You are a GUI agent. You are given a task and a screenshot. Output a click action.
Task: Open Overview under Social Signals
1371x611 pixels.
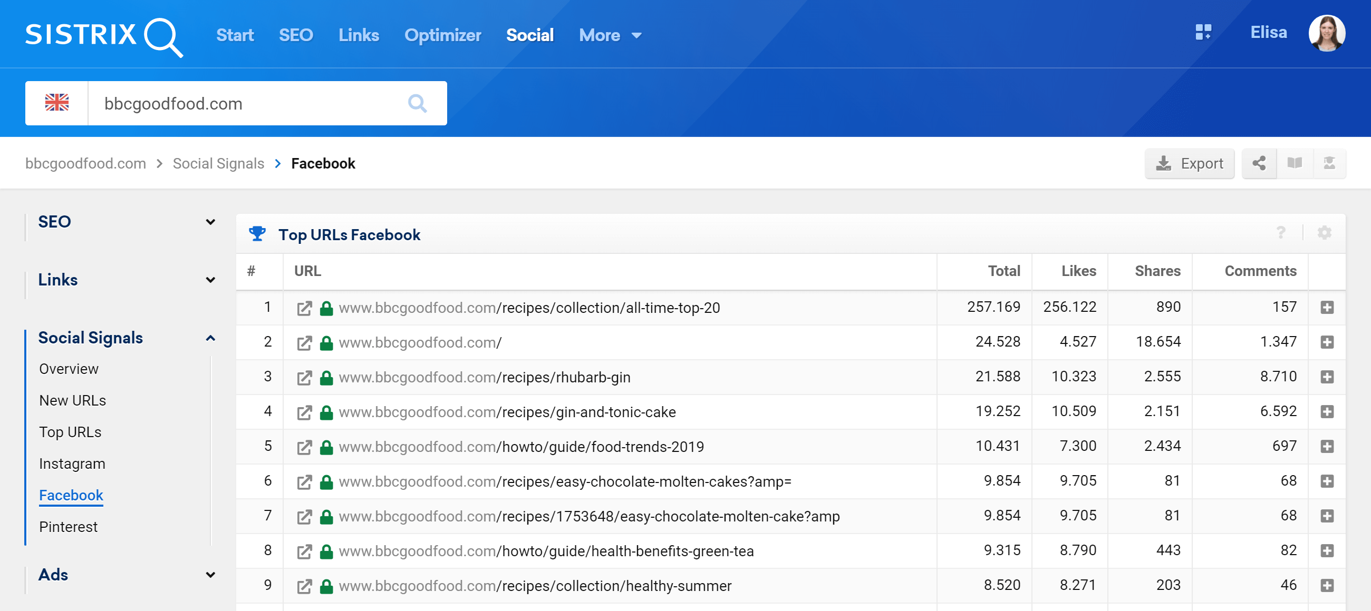69,369
